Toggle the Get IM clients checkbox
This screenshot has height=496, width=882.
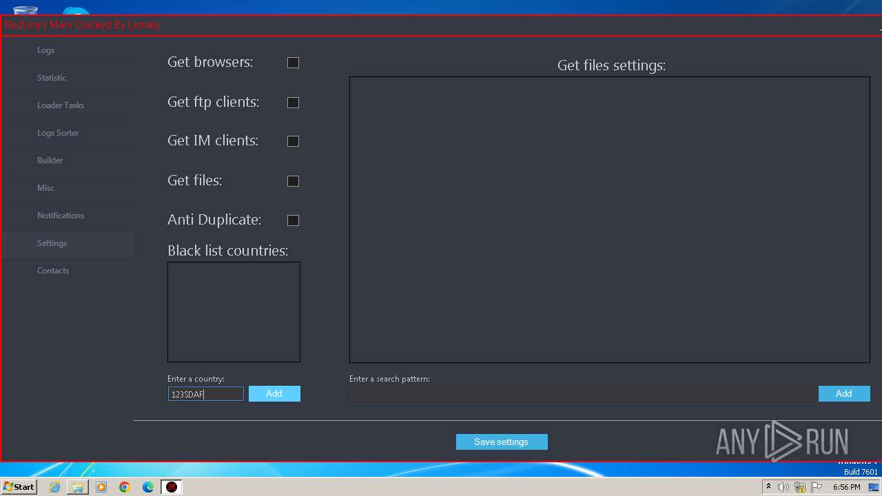[293, 141]
